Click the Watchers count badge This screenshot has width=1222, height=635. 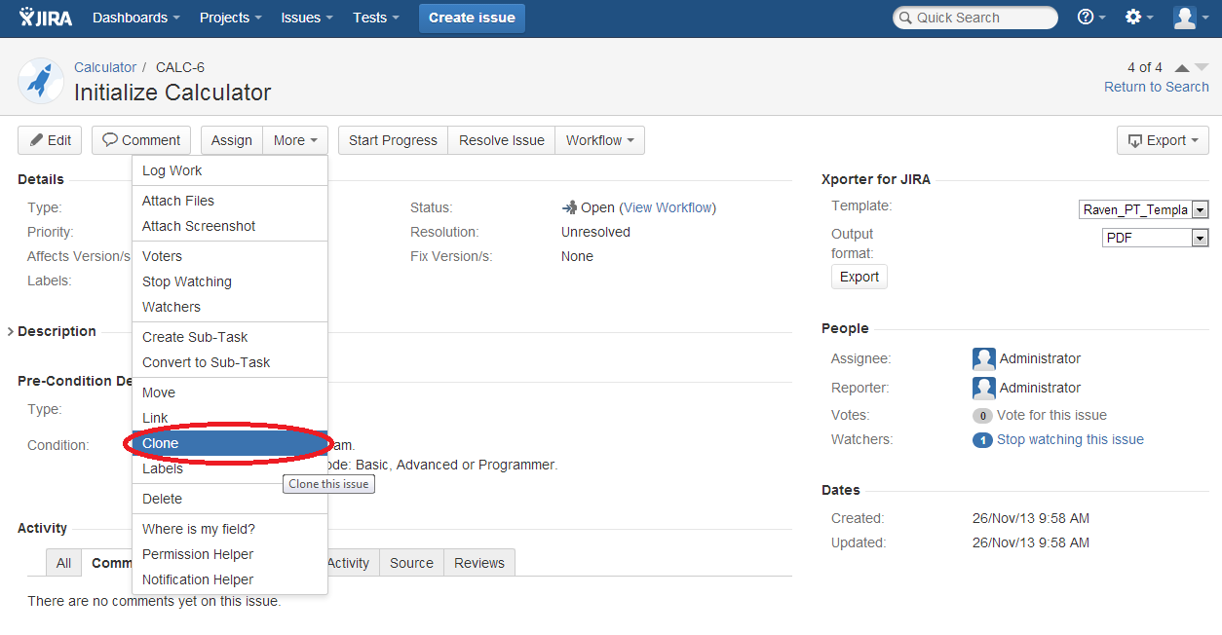pyautogui.click(x=982, y=440)
